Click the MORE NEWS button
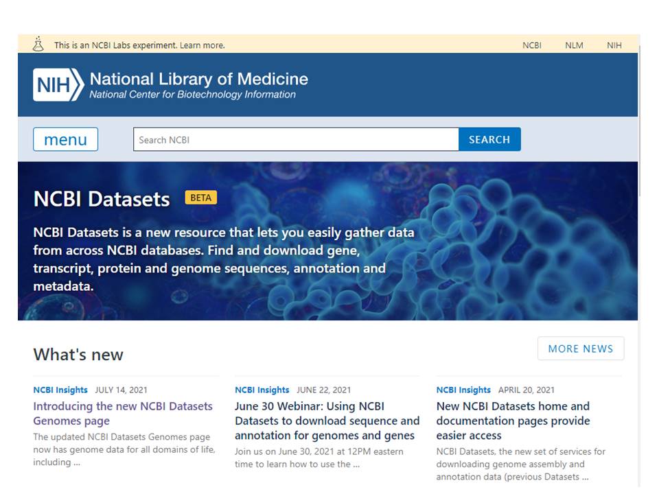 580,349
